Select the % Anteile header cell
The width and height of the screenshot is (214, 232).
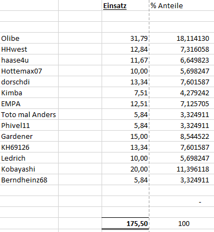pyautogui.click(x=181, y=5)
